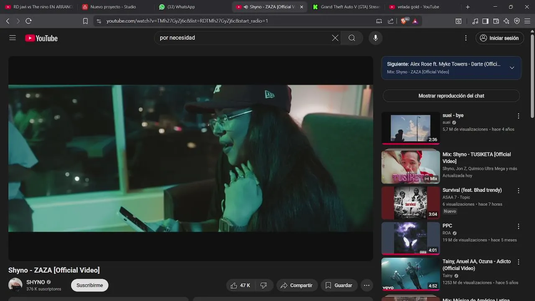Click the 376 K suscriptores text
The image size is (535, 301).
tap(43, 289)
